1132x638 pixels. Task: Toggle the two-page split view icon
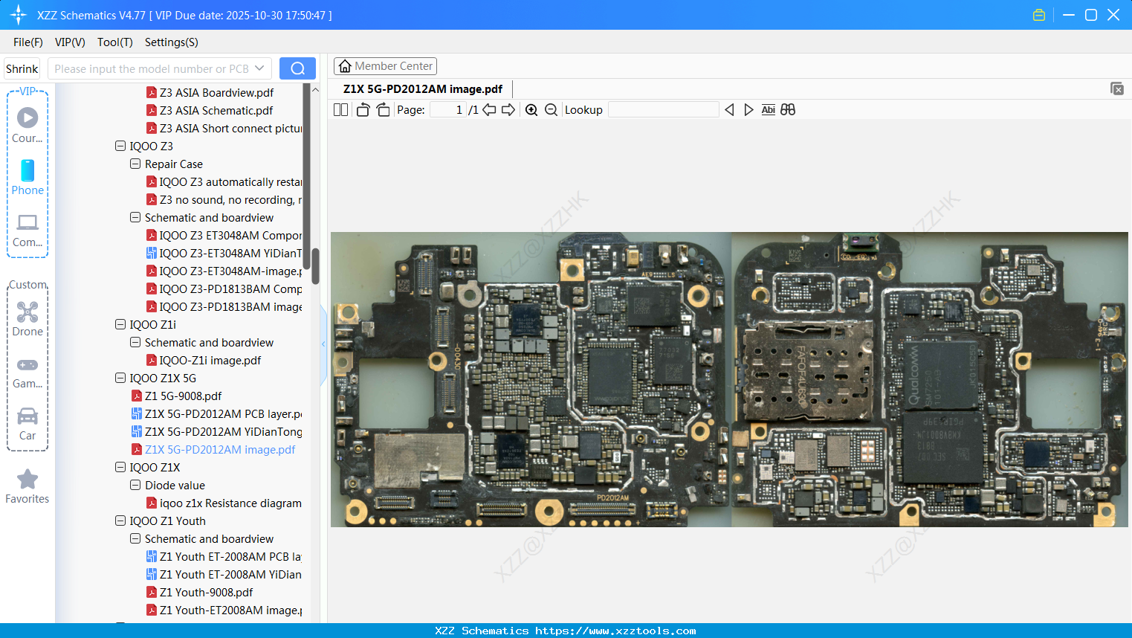tap(340, 110)
